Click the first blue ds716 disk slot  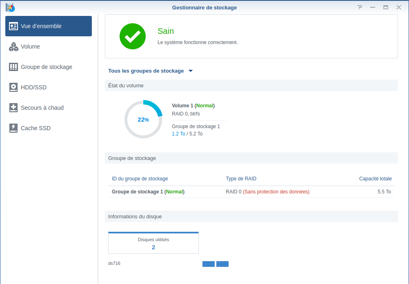209,264
